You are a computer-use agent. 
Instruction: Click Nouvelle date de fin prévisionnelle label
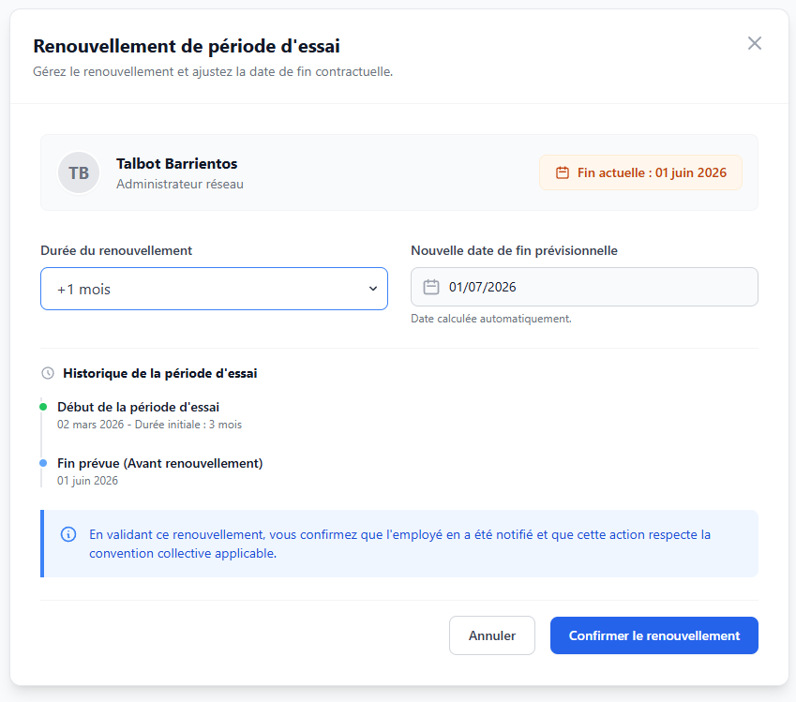tap(514, 250)
